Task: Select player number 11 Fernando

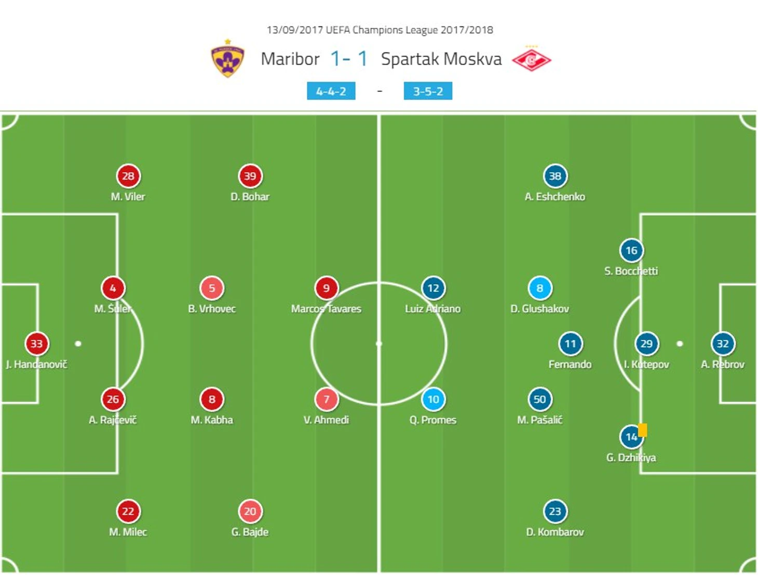Action: (570, 344)
